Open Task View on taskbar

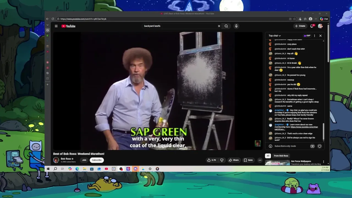point(62,169)
